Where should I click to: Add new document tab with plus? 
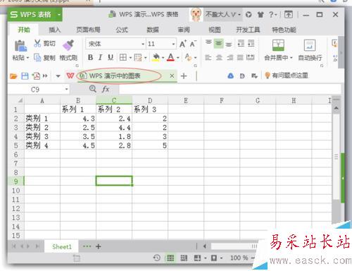tap(184, 76)
